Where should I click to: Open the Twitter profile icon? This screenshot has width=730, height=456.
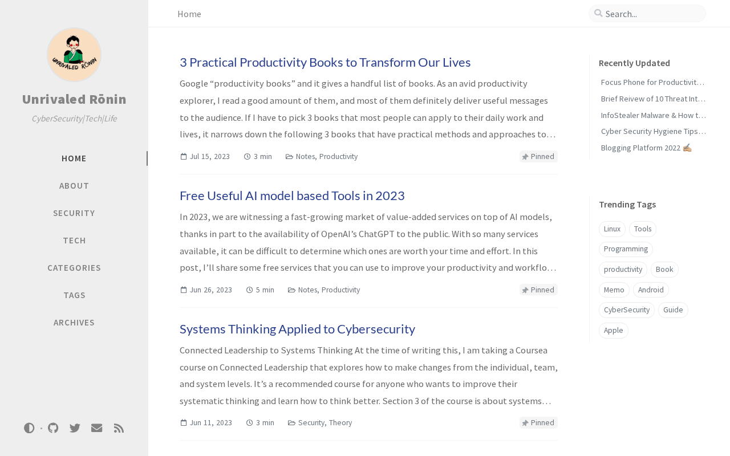(x=75, y=428)
